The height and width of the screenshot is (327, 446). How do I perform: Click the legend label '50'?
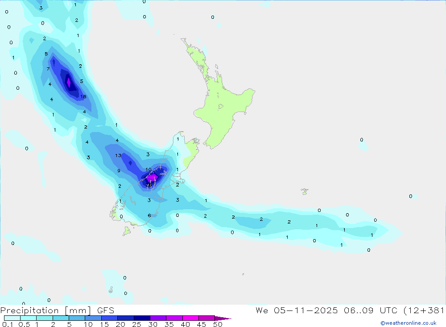pos(218,324)
